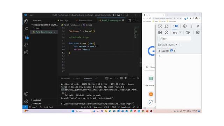Open the customize layout icon

coord(127,15)
